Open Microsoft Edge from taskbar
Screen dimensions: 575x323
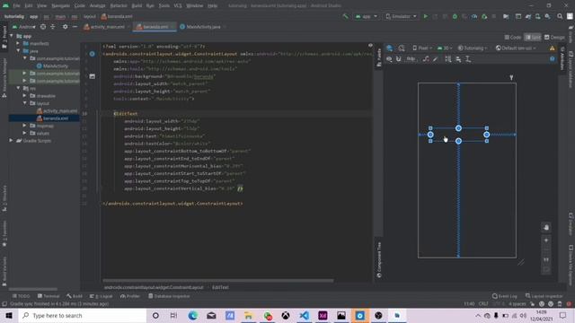pos(193,315)
